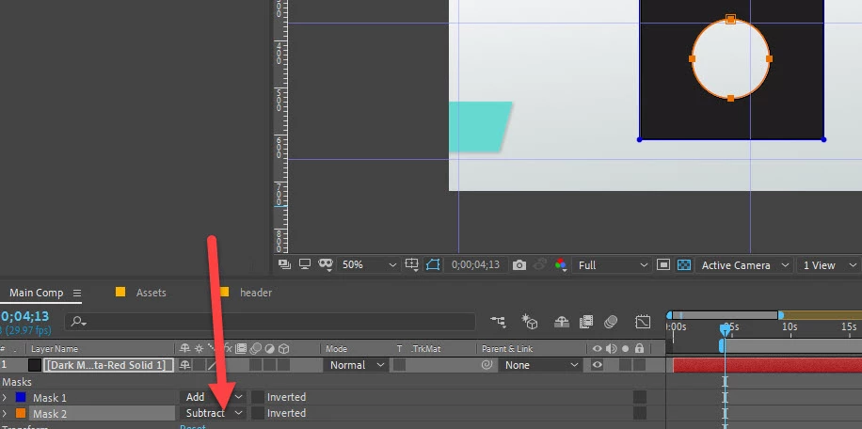This screenshot has height=429, width=862.
Task: Click the Primary Viewer monitor icon
Action: pos(305,264)
